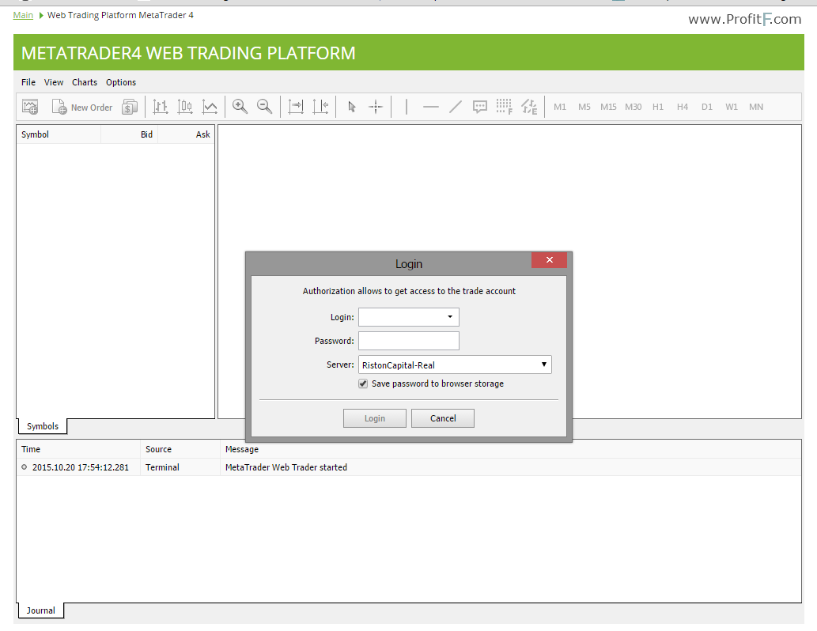The width and height of the screenshot is (817, 631).
Task: Draw a horizontal line tool
Action: [x=431, y=107]
